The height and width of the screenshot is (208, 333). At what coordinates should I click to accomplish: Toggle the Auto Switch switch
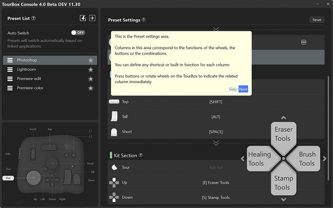[x=78, y=33]
